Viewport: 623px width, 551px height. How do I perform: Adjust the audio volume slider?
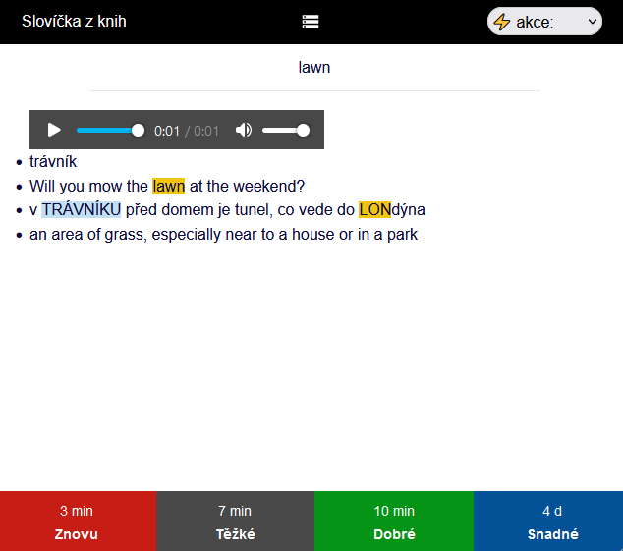286,131
